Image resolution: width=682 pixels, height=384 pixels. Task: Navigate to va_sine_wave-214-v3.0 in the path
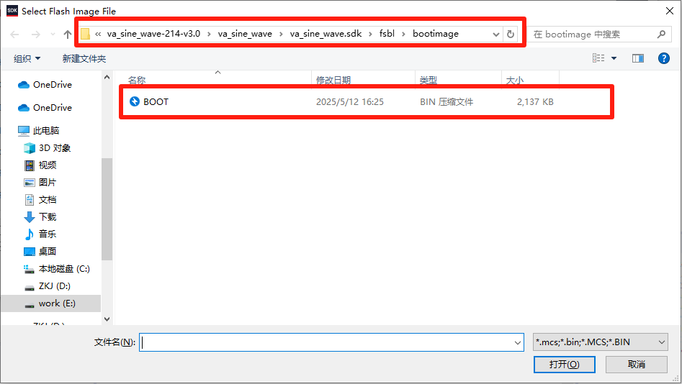pyautogui.click(x=153, y=34)
